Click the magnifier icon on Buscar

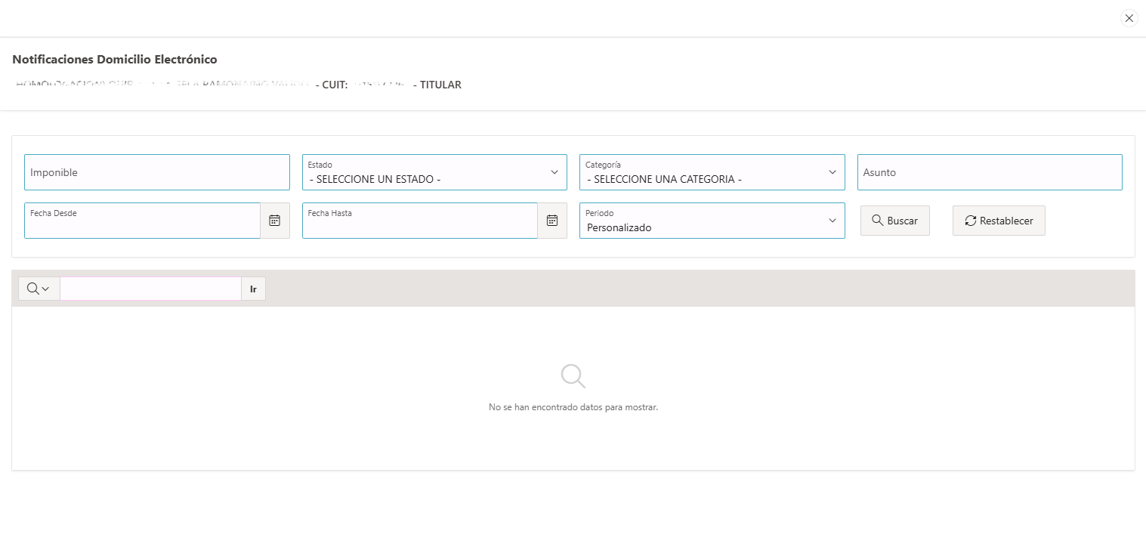pyautogui.click(x=877, y=221)
